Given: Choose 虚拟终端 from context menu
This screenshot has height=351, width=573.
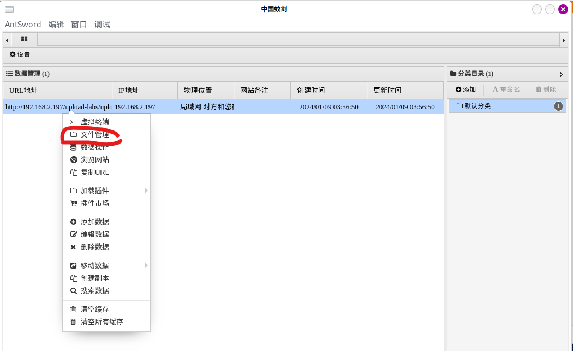Looking at the screenshot, I should [x=106, y=122].
